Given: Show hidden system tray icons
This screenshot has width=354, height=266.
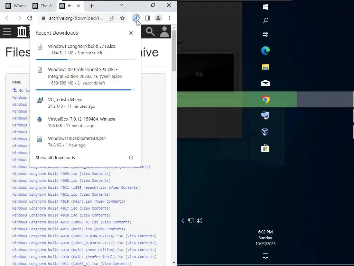Looking at the screenshot, I should pyautogui.click(x=183, y=221).
